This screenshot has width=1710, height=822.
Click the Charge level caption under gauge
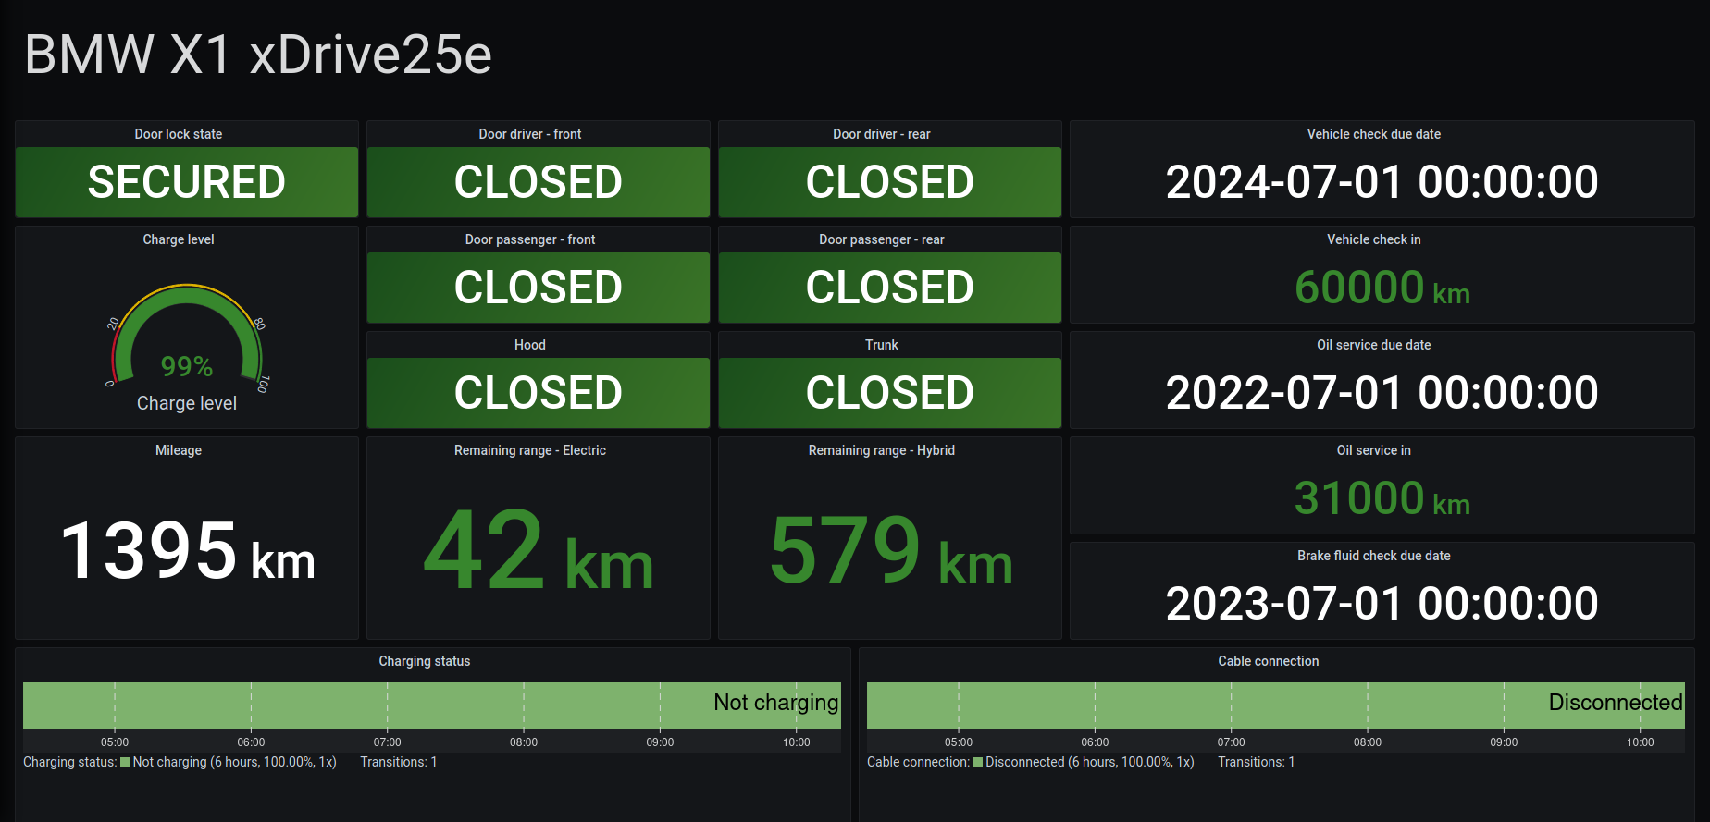(x=187, y=403)
